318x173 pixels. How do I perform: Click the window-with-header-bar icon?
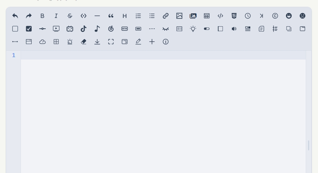point(29,42)
